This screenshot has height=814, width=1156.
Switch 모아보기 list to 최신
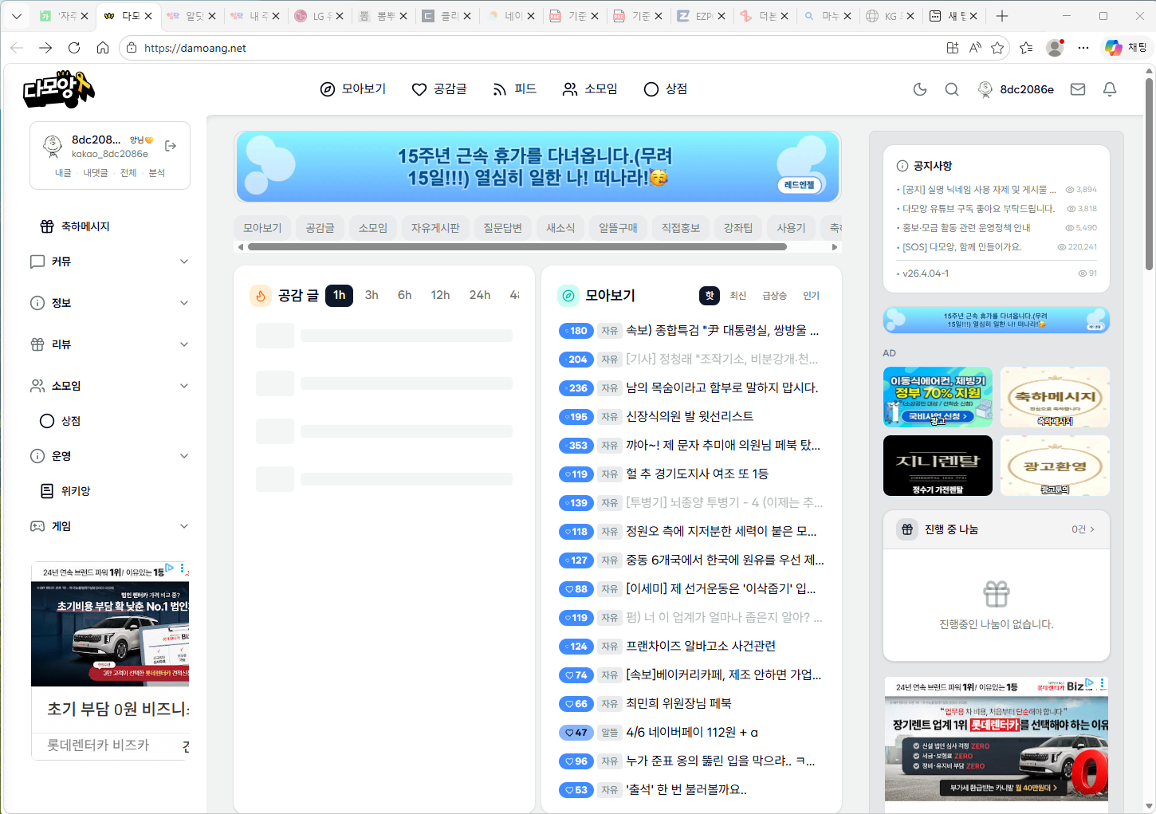click(x=738, y=296)
